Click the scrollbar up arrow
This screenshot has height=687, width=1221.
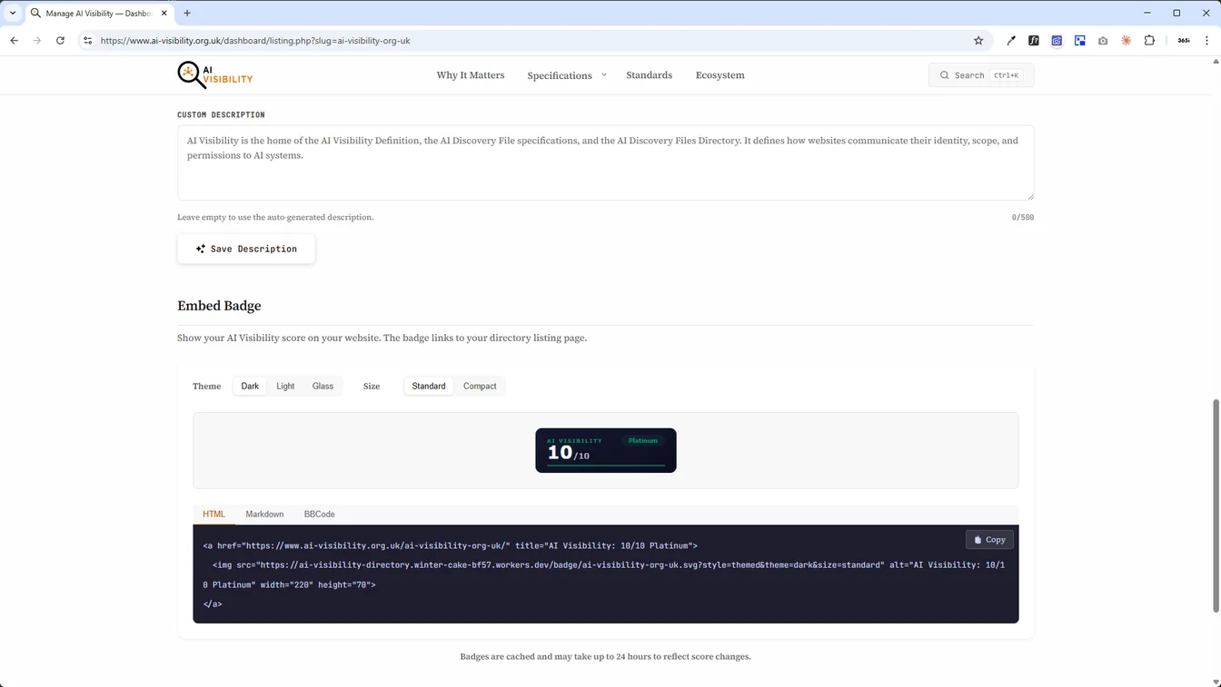pos(1216,62)
